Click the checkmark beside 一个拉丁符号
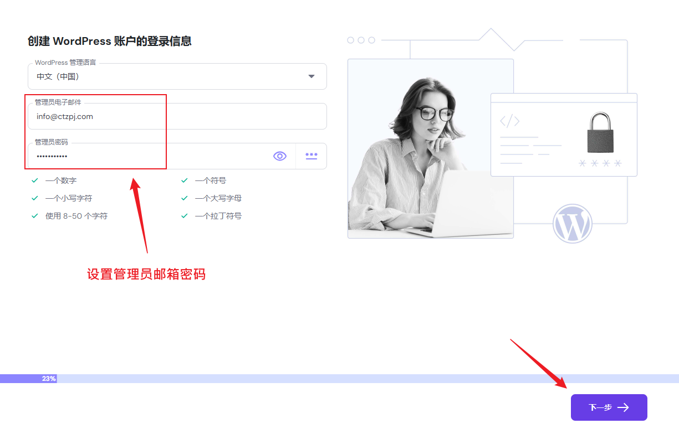 click(x=185, y=216)
